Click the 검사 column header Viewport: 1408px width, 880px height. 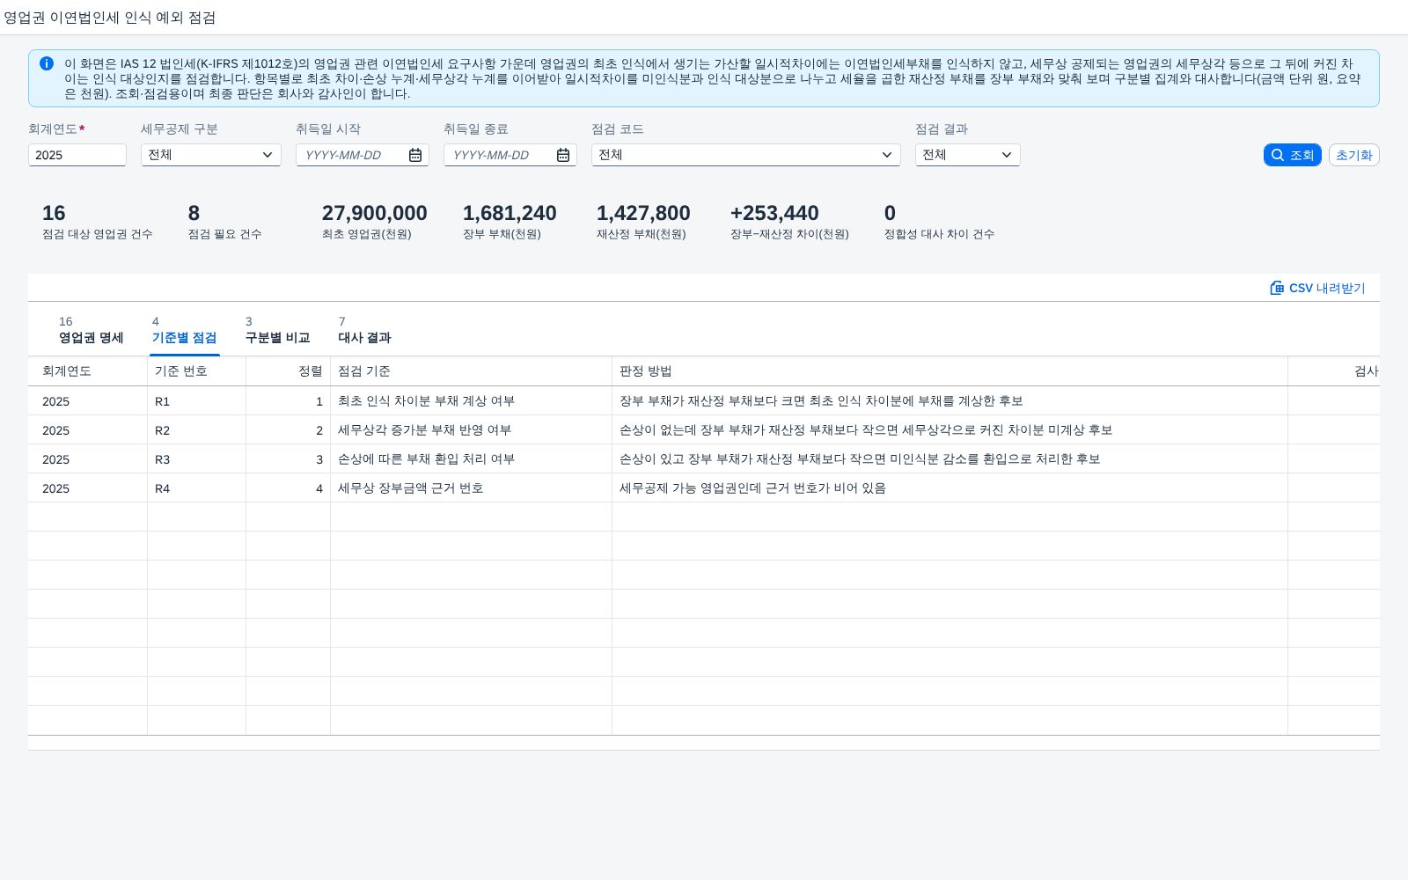pos(1334,371)
